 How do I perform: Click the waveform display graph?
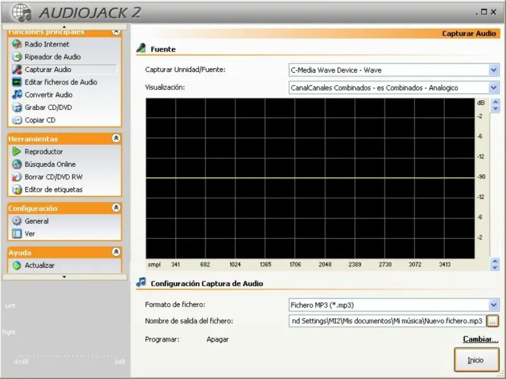point(310,178)
